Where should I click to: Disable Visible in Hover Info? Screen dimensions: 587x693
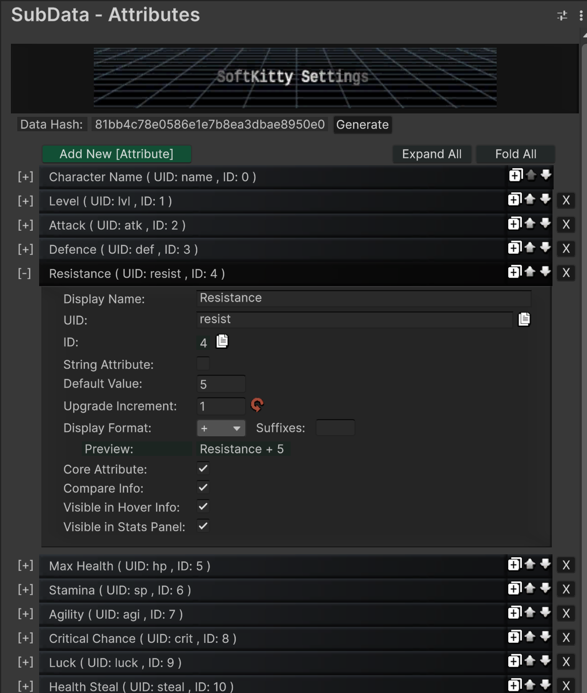click(203, 507)
